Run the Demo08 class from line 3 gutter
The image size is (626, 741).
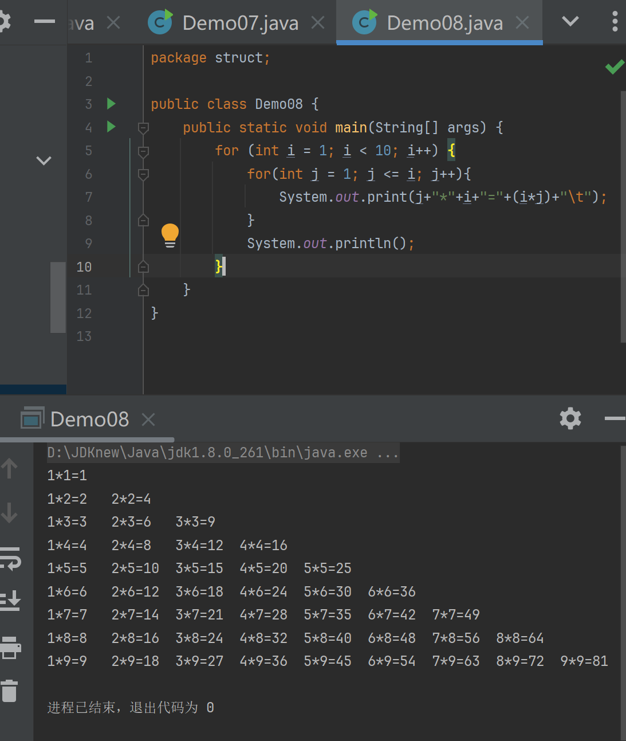coord(111,104)
